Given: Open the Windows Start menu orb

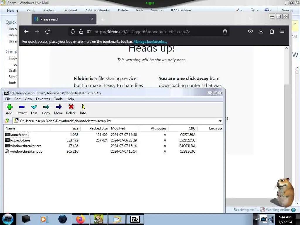Looking at the screenshot, I should click(x=8, y=219).
